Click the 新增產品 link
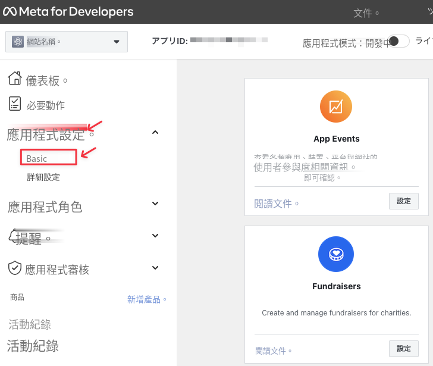The image size is (433, 366). 147,299
